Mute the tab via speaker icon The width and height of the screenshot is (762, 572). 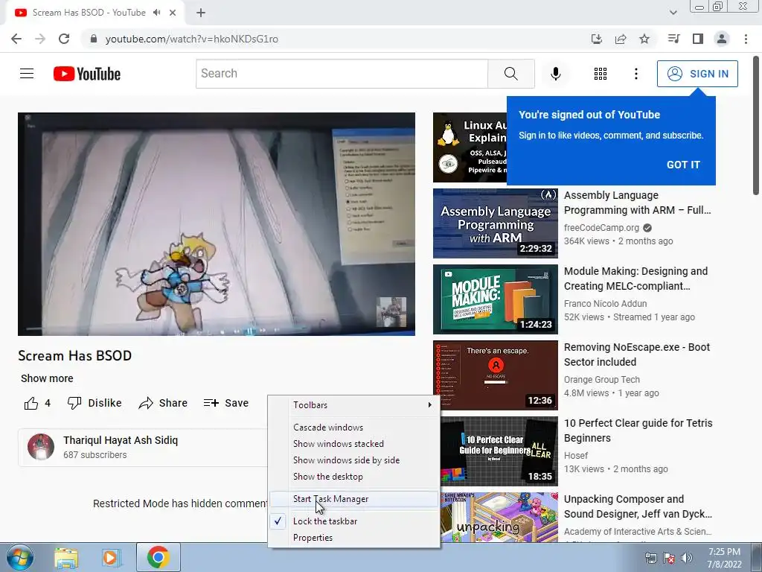point(156,13)
